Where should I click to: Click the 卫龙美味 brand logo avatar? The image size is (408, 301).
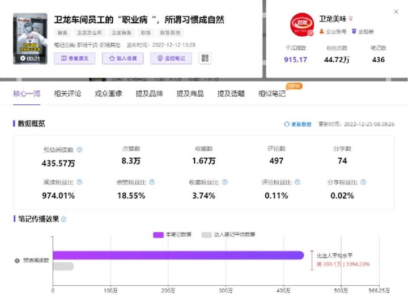(302, 24)
